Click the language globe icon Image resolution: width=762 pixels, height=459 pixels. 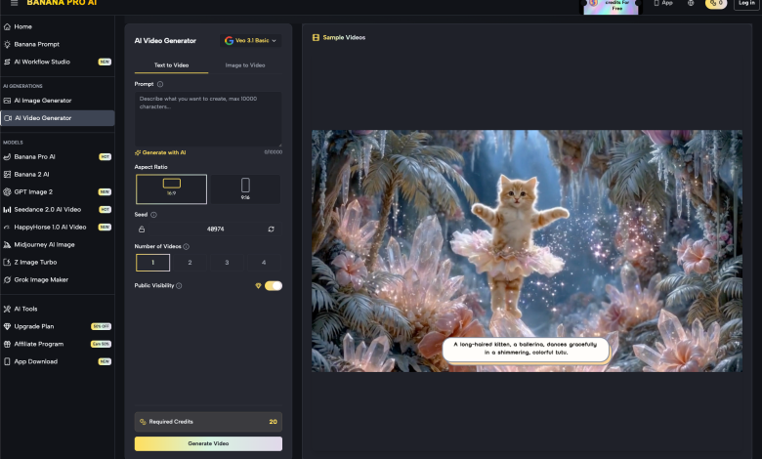pos(691,3)
